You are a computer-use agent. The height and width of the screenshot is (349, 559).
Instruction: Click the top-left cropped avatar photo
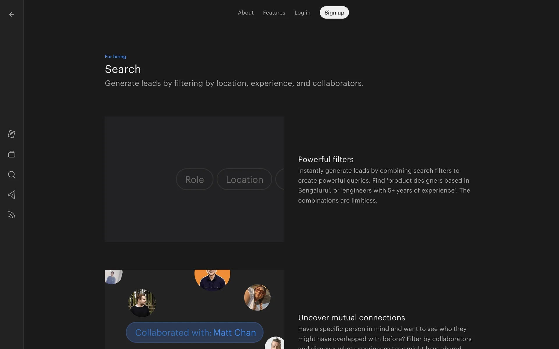(113, 276)
